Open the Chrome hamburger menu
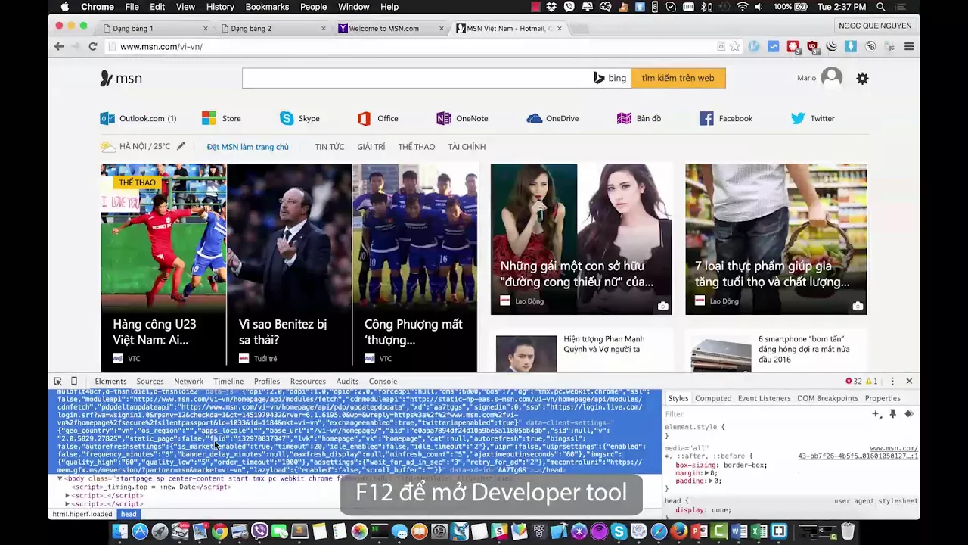The height and width of the screenshot is (545, 968). (909, 47)
